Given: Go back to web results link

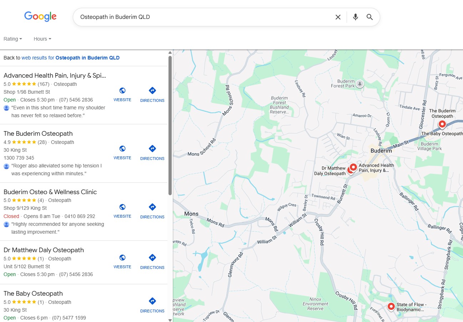Looking at the screenshot, I should pyautogui.click(x=70, y=58).
